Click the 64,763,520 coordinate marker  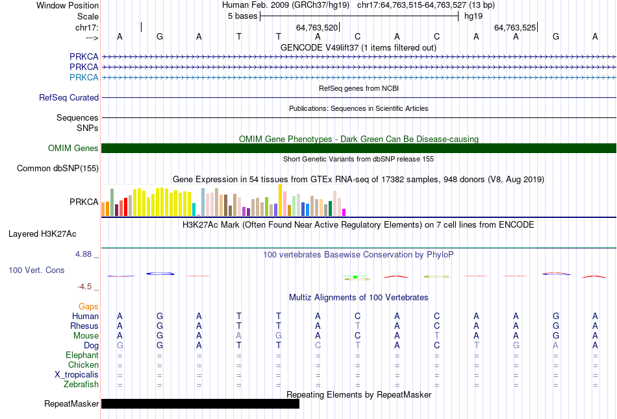click(x=317, y=27)
